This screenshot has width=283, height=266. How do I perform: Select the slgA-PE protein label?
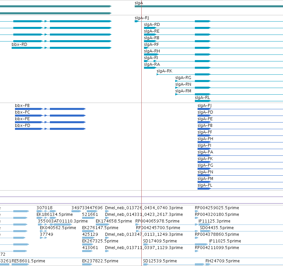[x=205, y=119]
